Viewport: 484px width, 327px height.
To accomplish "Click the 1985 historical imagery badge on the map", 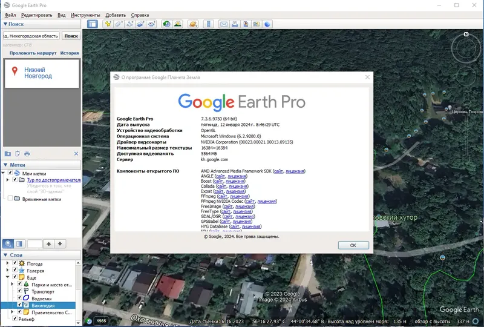I will pyautogui.click(x=101, y=321).
